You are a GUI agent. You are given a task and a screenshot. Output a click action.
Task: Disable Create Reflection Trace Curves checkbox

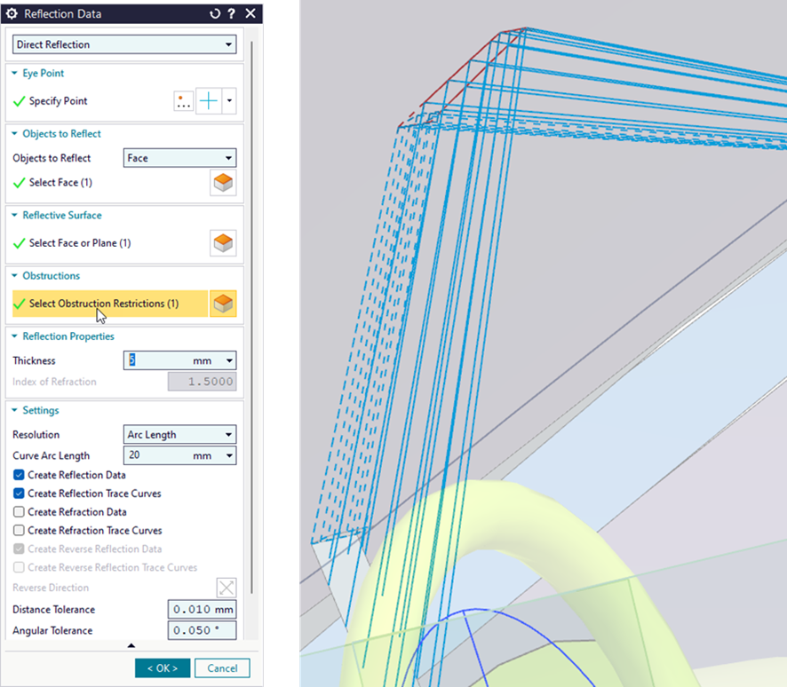pyautogui.click(x=19, y=494)
